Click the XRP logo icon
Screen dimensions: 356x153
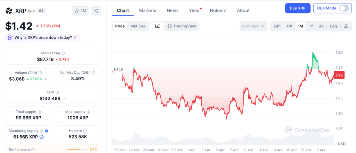click(x=9, y=11)
